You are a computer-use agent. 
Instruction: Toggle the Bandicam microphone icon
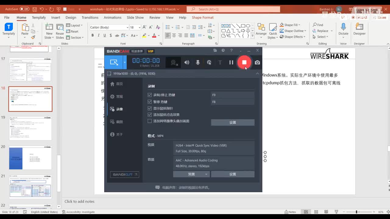tap(198, 62)
